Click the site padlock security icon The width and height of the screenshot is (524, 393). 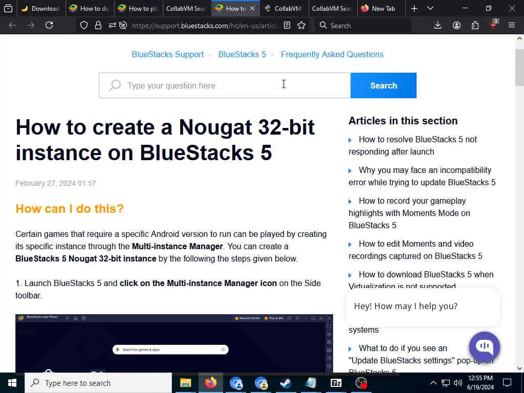coord(98,26)
